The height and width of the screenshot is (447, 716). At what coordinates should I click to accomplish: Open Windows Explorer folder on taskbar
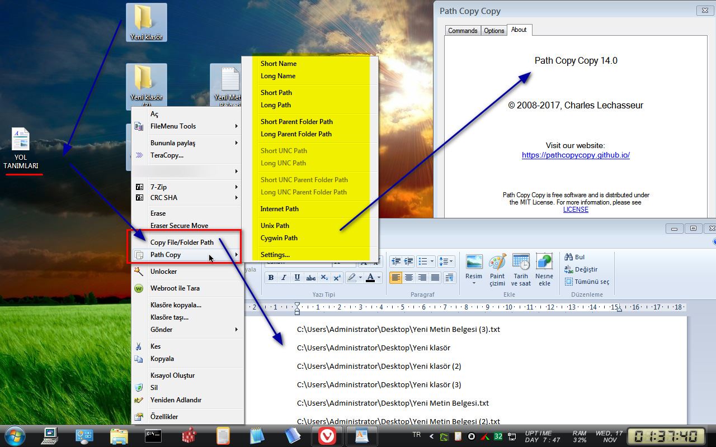pyautogui.click(x=119, y=435)
